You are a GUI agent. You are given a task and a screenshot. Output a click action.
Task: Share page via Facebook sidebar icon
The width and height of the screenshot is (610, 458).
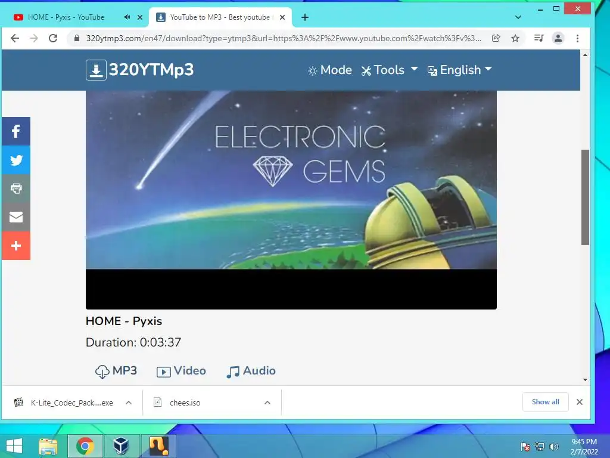tap(16, 131)
